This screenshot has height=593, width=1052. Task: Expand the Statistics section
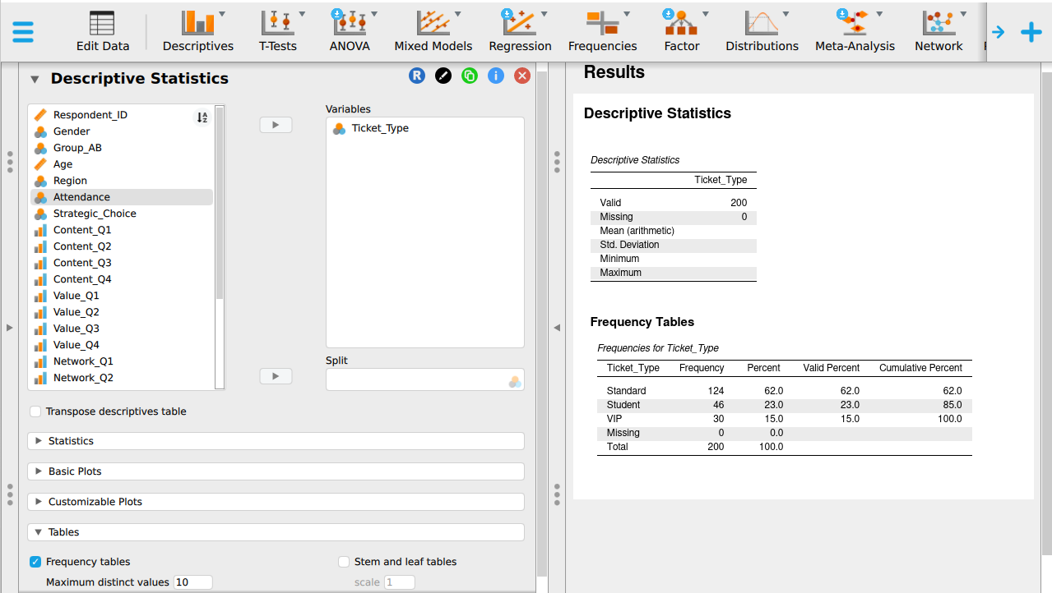tap(276, 441)
